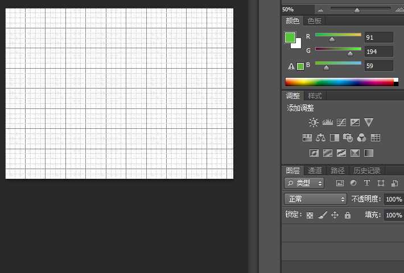
Task: Add a Photo Filter adjustment
Action: [348, 137]
